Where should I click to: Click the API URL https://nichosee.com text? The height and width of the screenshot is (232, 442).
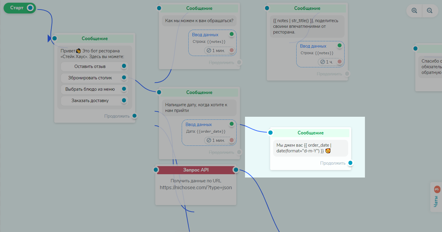click(x=196, y=188)
